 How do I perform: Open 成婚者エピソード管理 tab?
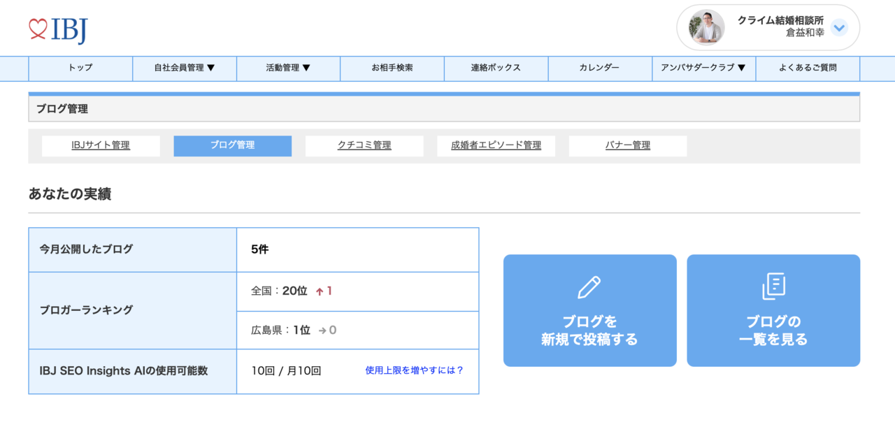496,145
